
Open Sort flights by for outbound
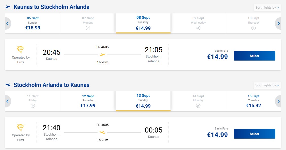tap(267, 7)
